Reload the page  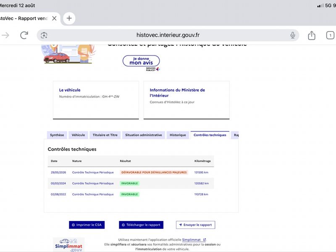24,35
